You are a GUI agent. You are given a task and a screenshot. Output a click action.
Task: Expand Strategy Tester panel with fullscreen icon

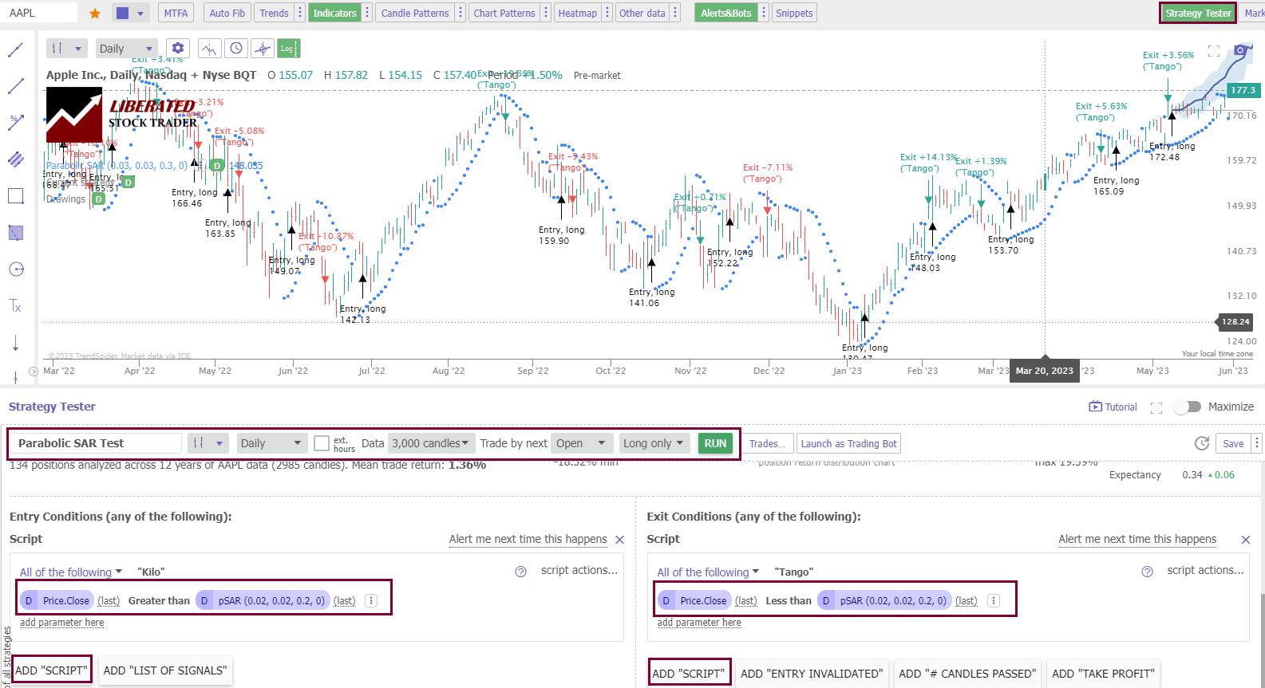pos(1156,407)
